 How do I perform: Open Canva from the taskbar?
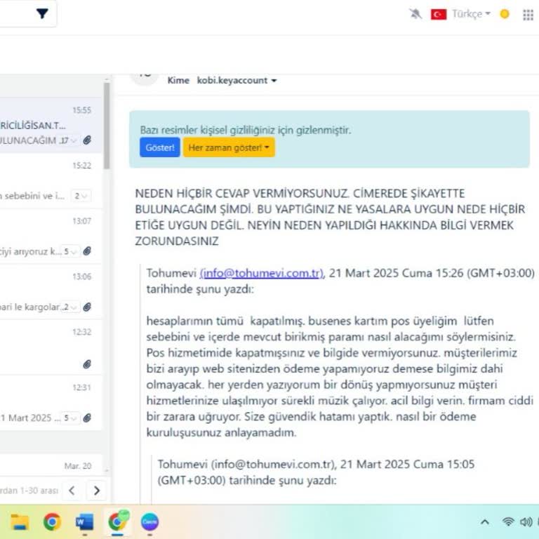click(149, 522)
